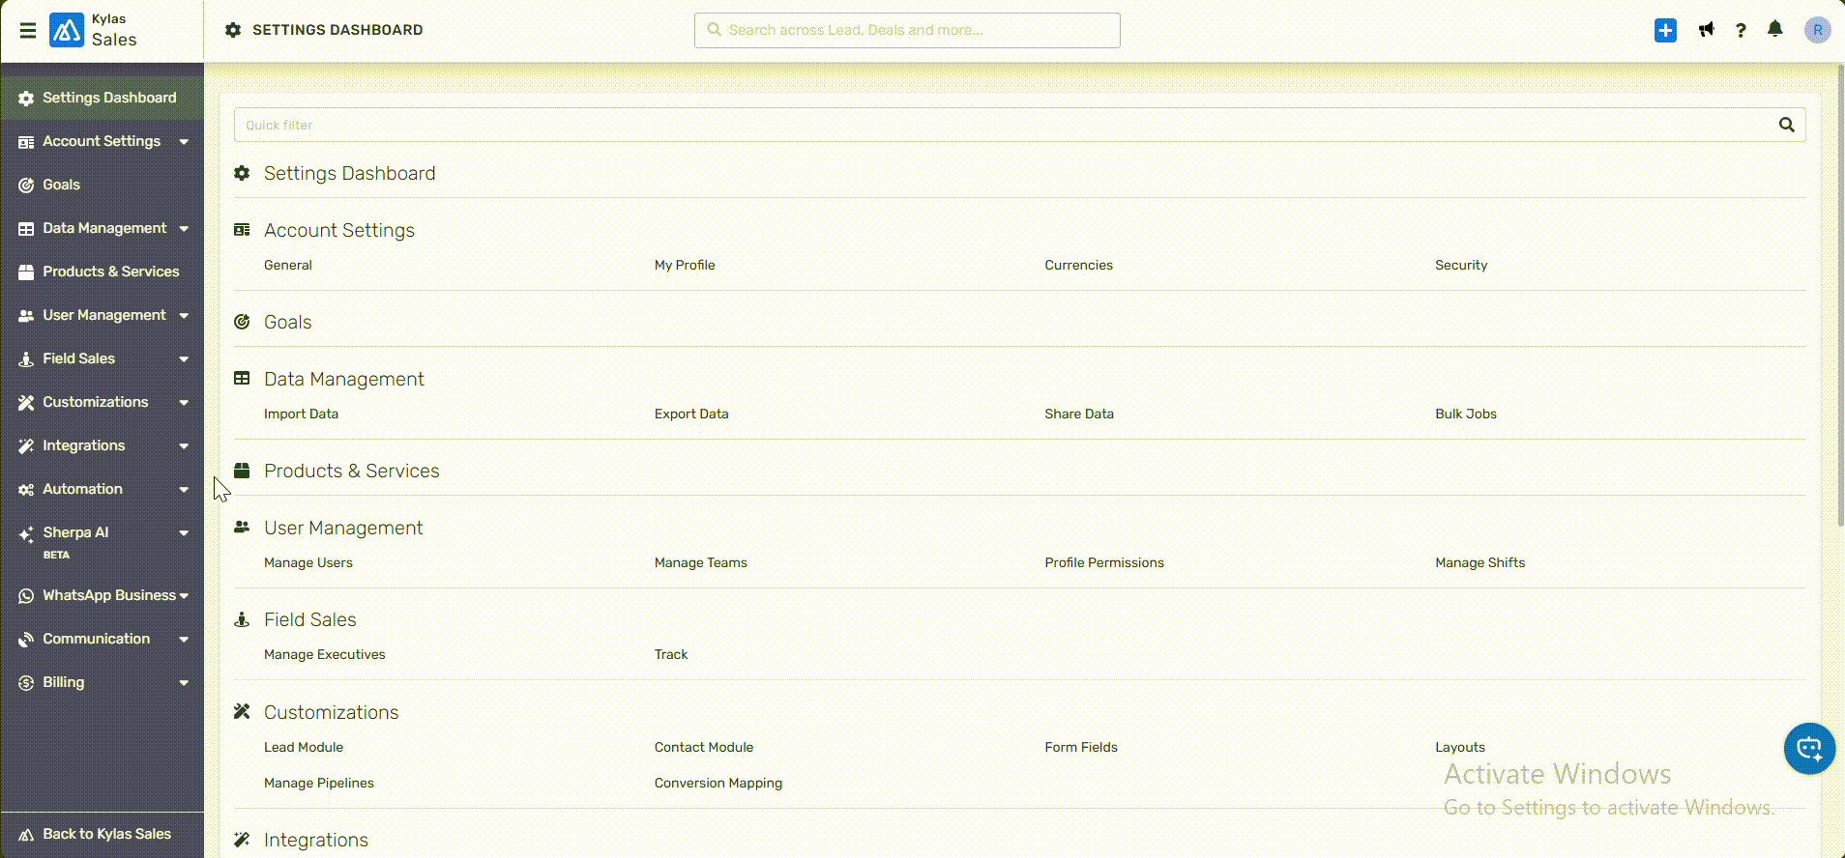Click the Kylas Sales logo
This screenshot has height=858, width=1845.
67,30
